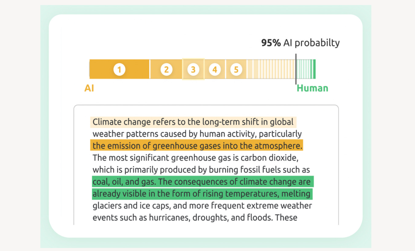Switch to the AI results view
The width and height of the screenshot is (415, 251).
click(89, 88)
